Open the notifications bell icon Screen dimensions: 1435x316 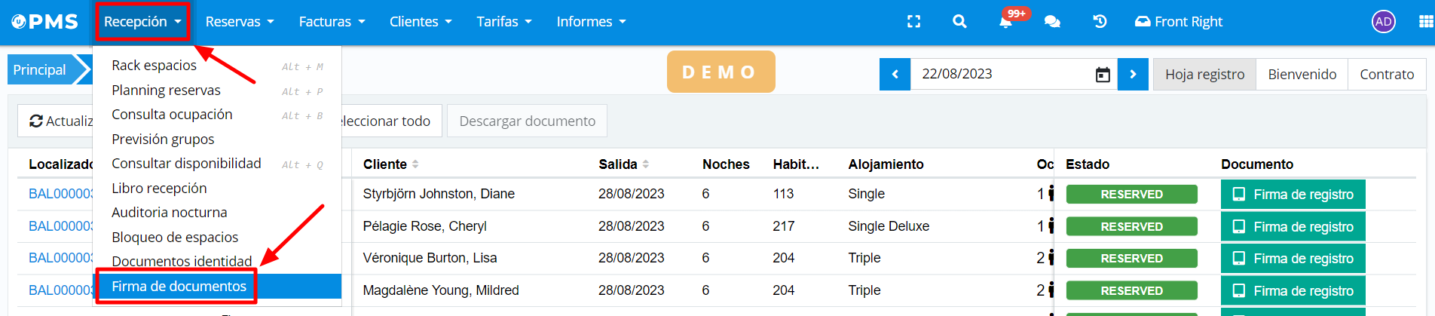point(1005,22)
